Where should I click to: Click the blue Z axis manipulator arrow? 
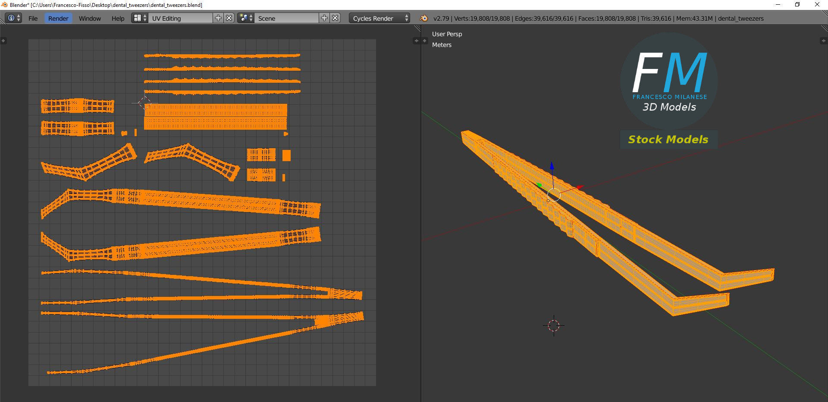[x=552, y=166]
